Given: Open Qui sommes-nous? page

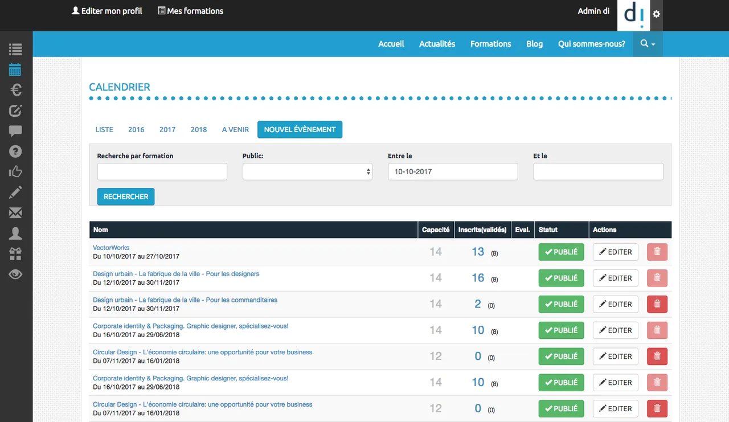Looking at the screenshot, I should [592, 44].
